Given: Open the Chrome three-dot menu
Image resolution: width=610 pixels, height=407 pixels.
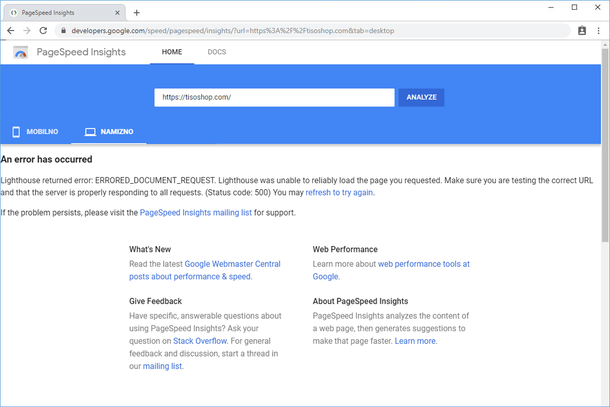Looking at the screenshot, I should point(598,31).
